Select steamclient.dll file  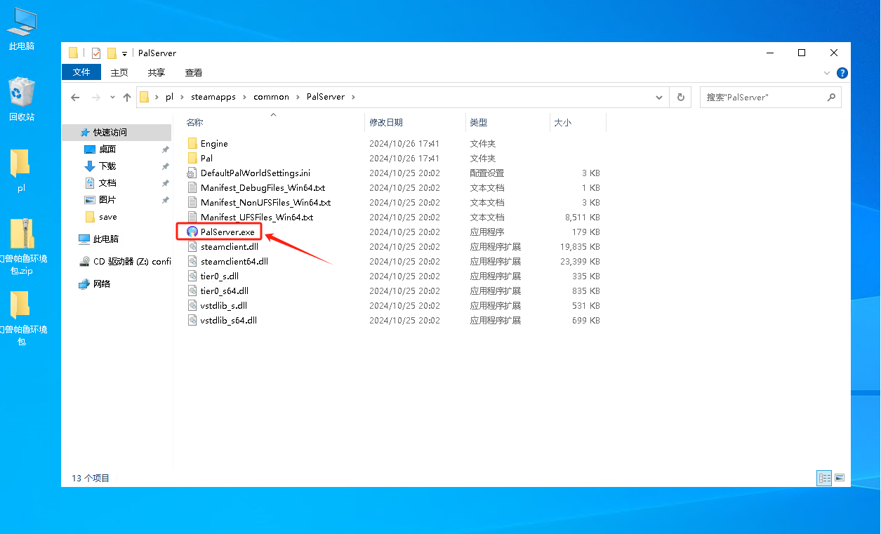229,246
